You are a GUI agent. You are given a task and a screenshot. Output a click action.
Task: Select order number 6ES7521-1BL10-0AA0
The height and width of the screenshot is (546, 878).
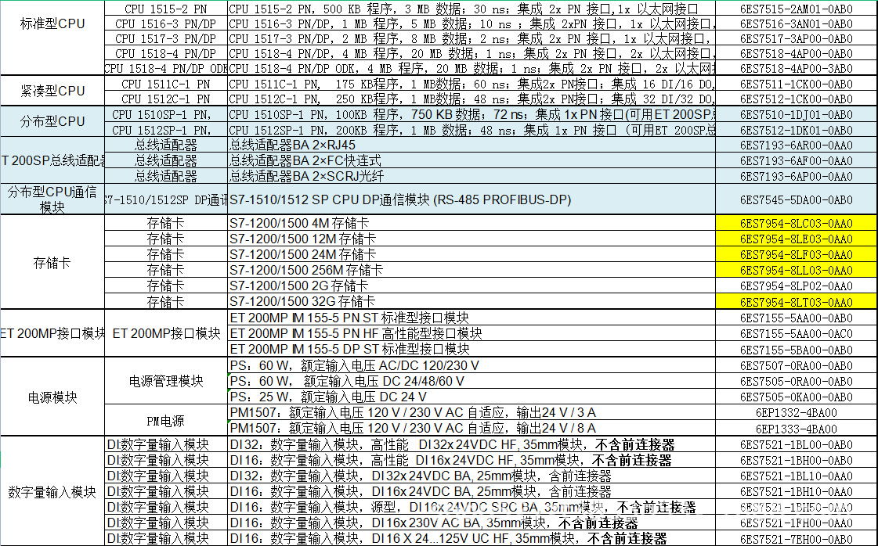tap(797, 476)
